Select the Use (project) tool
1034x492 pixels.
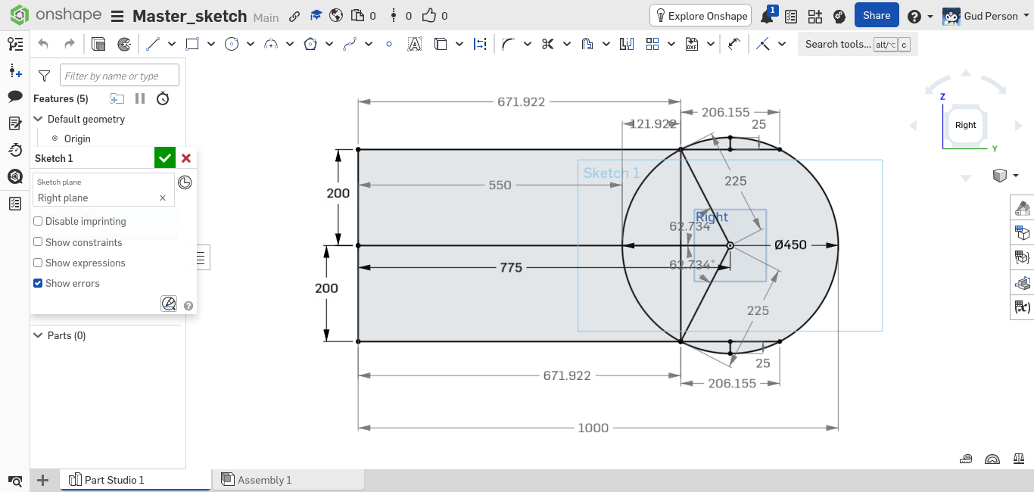coord(441,44)
